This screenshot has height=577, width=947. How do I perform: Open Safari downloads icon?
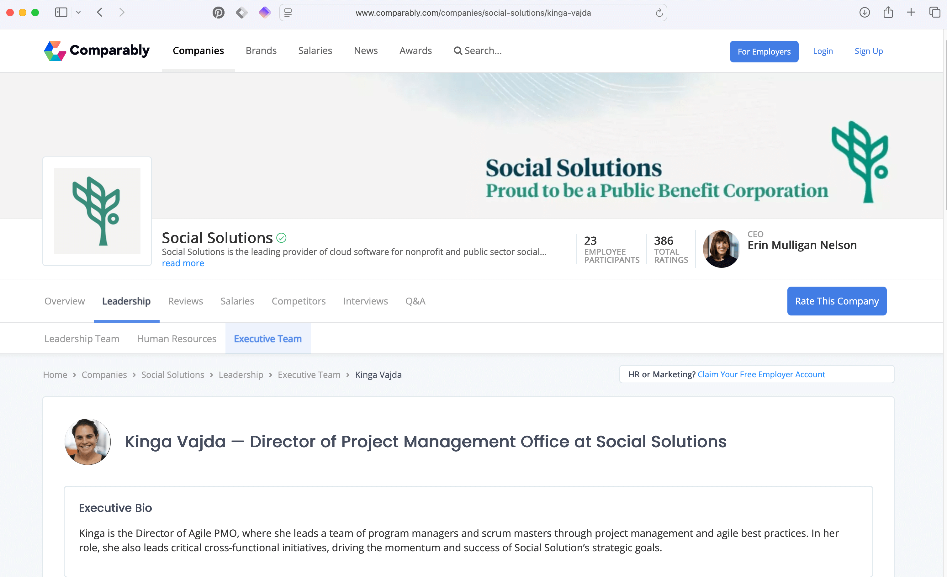coord(864,12)
